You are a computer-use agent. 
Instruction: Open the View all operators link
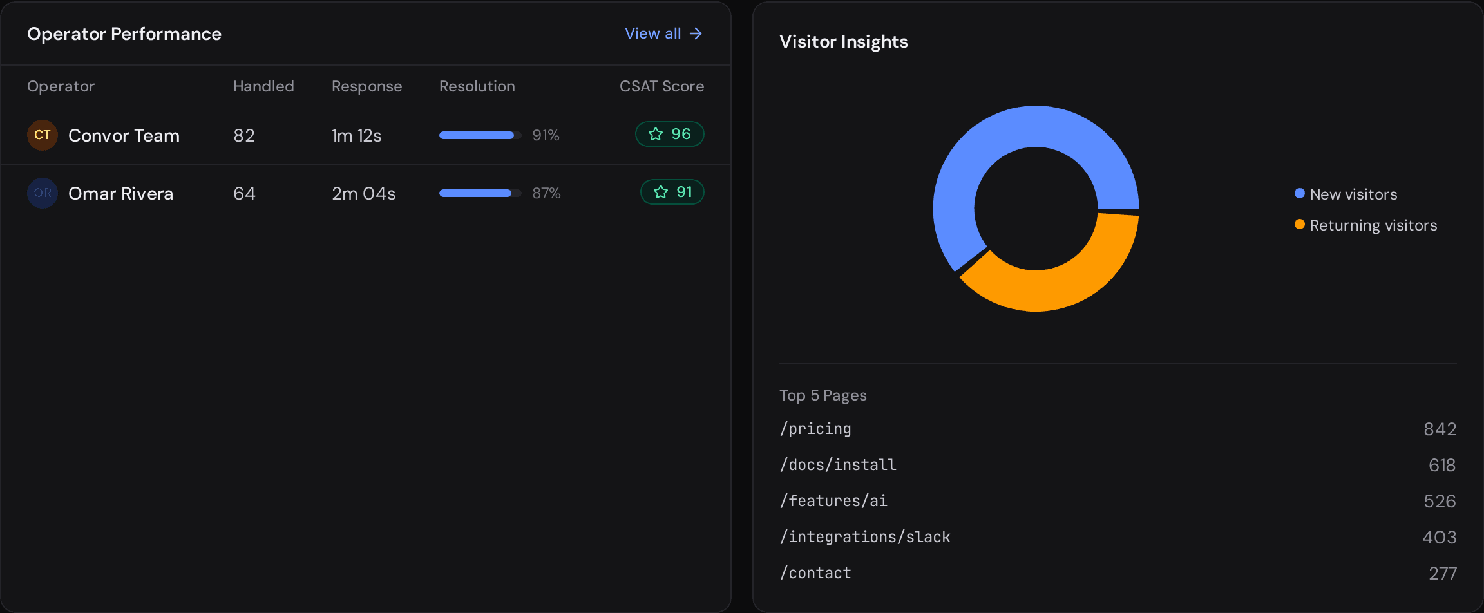(663, 33)
